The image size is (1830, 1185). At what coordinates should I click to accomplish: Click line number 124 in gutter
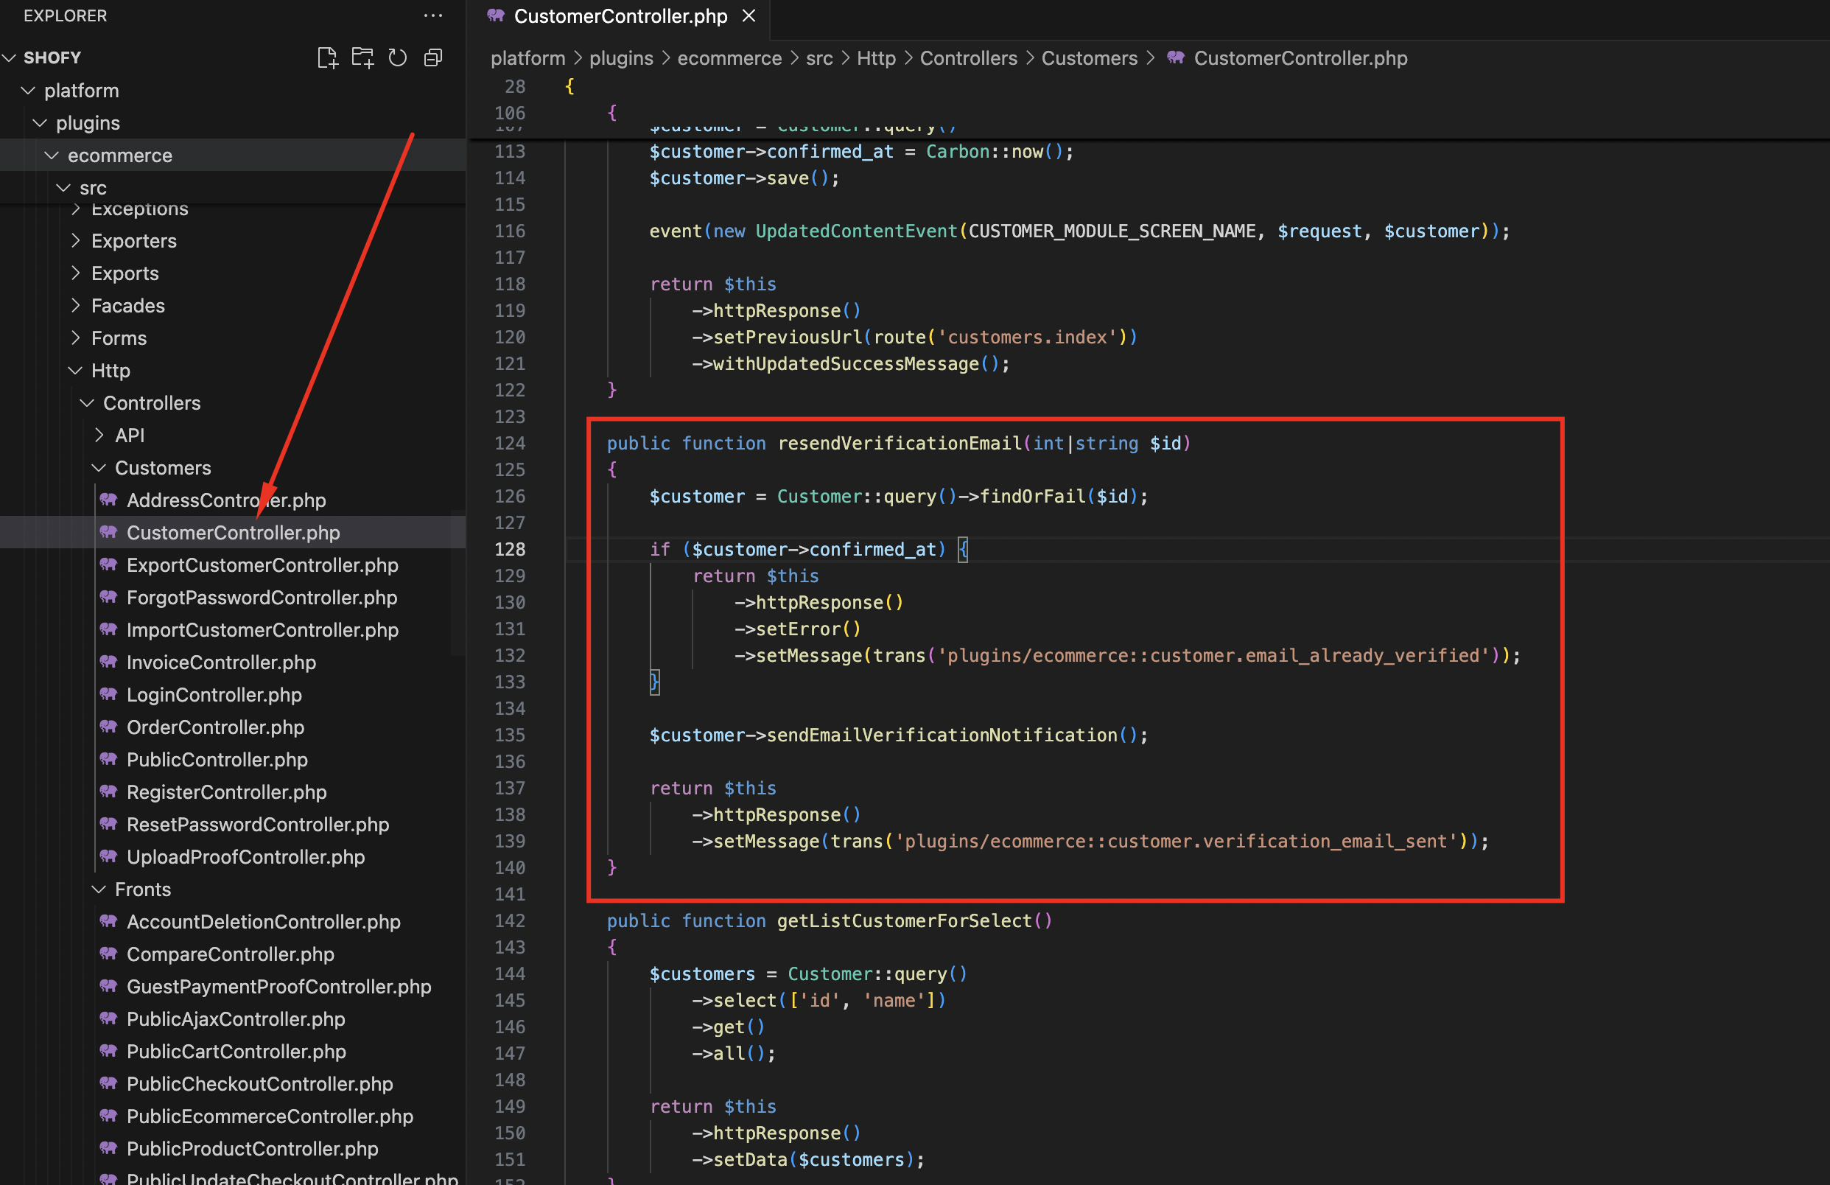point(510,442)
